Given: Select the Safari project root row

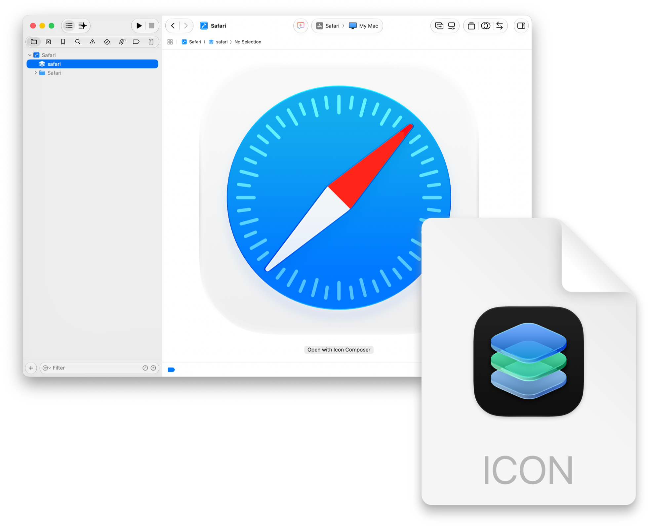Looking at the screenshot, I should [x=92, y=55].
